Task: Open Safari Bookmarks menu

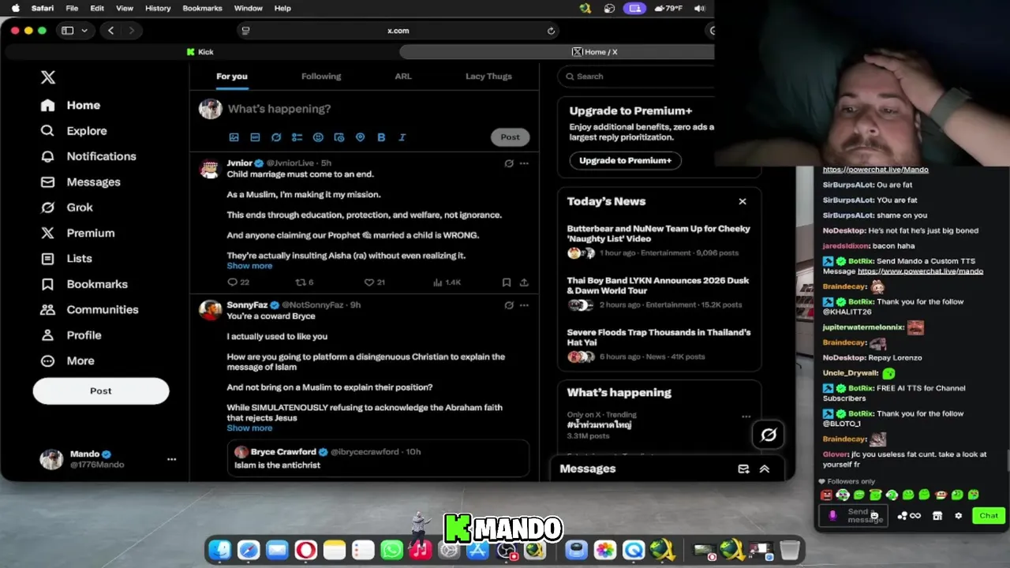Action: point(202,8)
